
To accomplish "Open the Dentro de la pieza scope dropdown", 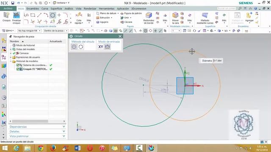I will 55,31.
